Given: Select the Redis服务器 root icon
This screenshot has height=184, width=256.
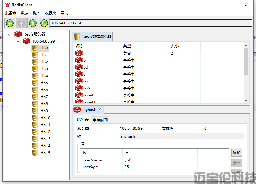Looking at the screenshot, I should pyautogui.click(x=18, y=34).
